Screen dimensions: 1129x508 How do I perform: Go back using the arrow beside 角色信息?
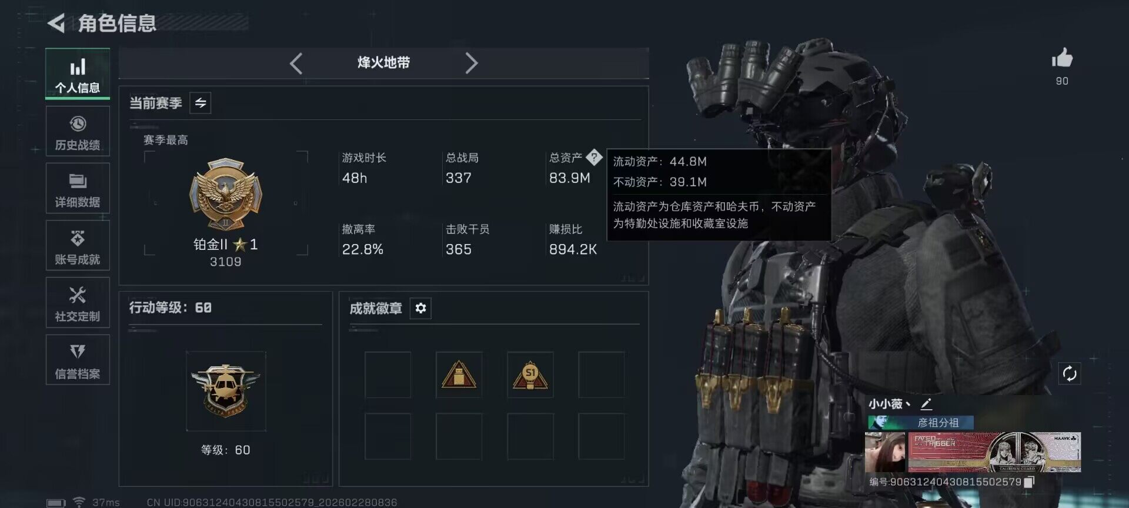56,24
